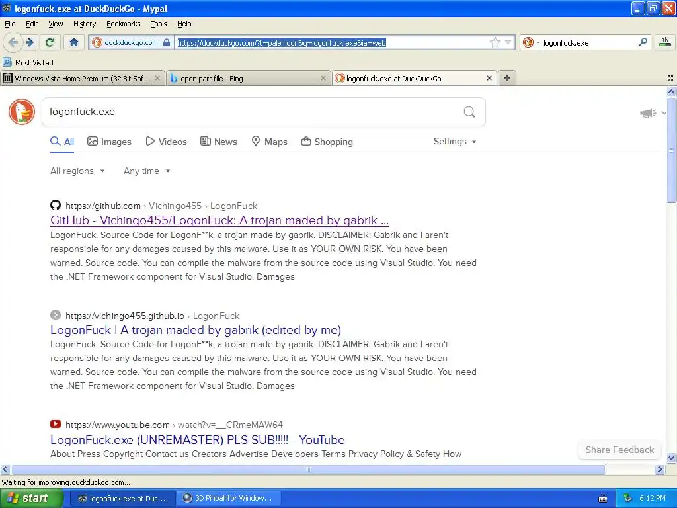Viewport: 677px width, 508px height.
Task: Reload the current page
Action: click(50, 42)
